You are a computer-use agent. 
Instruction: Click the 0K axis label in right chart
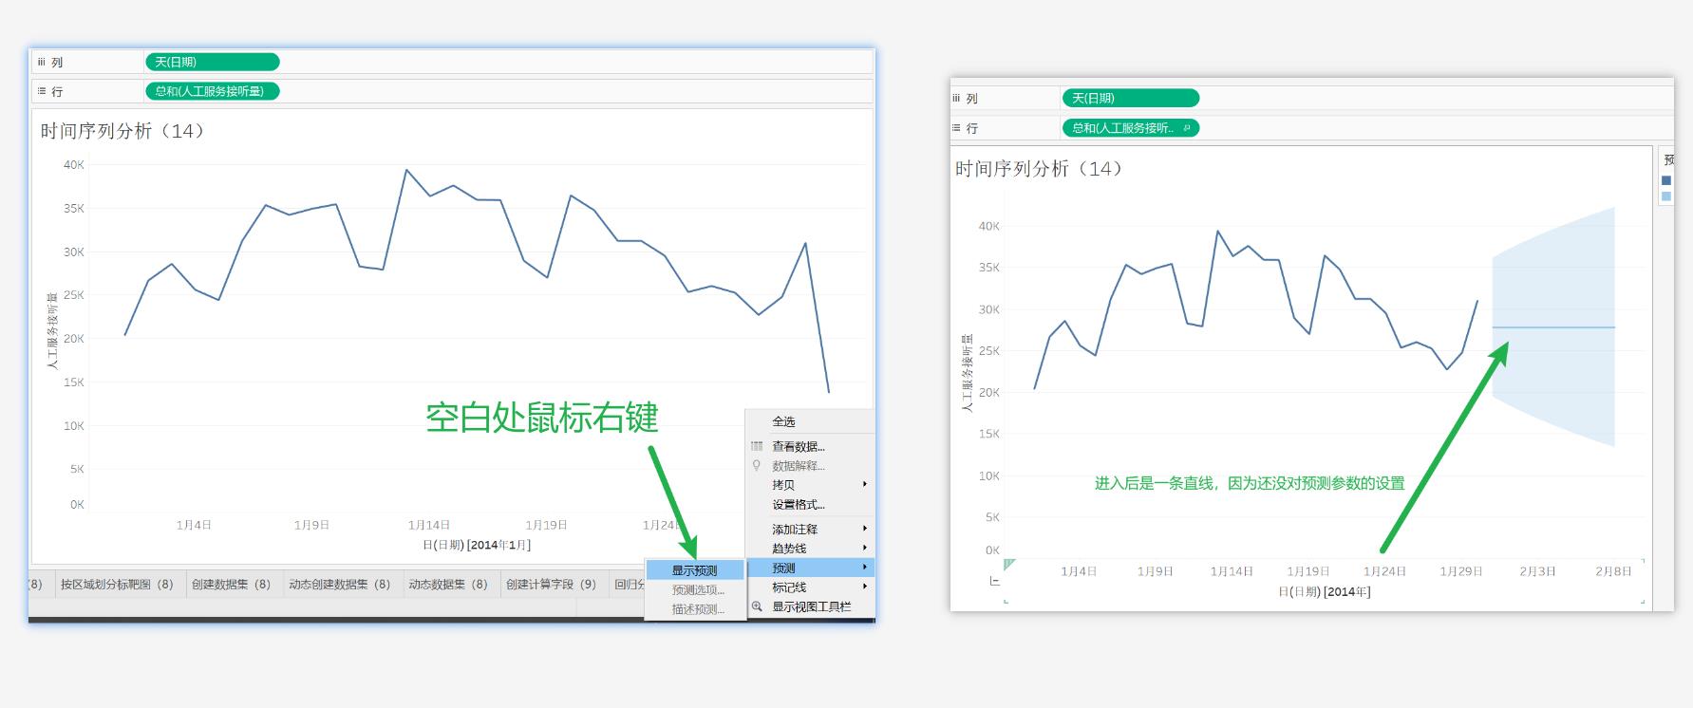[x=992, y=550]
